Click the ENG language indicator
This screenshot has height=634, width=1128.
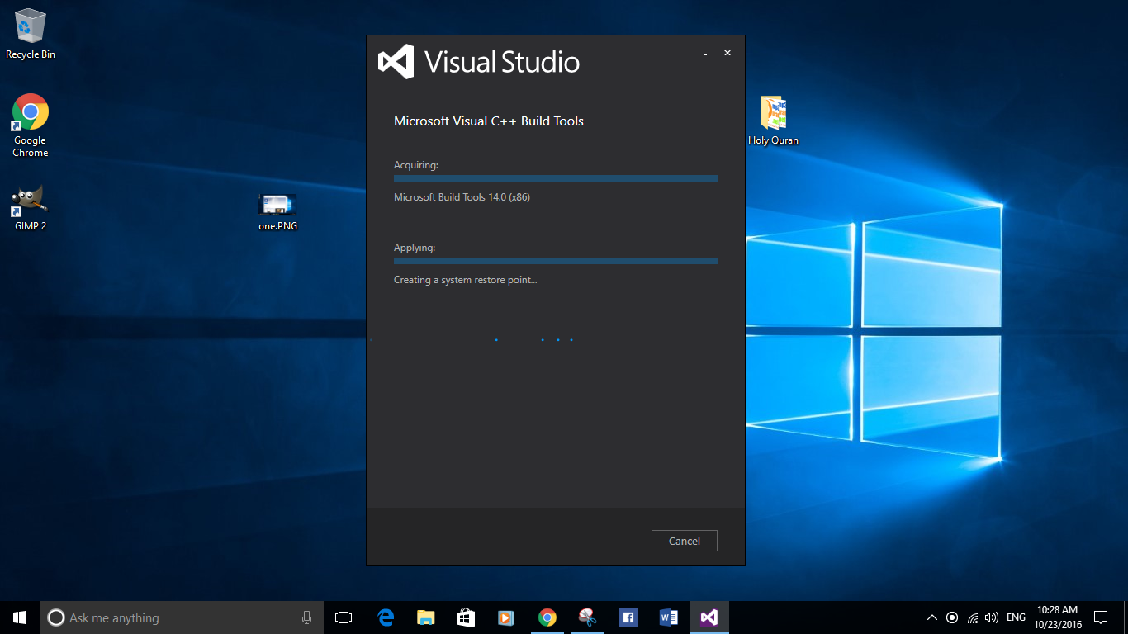[x=1016, y=617]
